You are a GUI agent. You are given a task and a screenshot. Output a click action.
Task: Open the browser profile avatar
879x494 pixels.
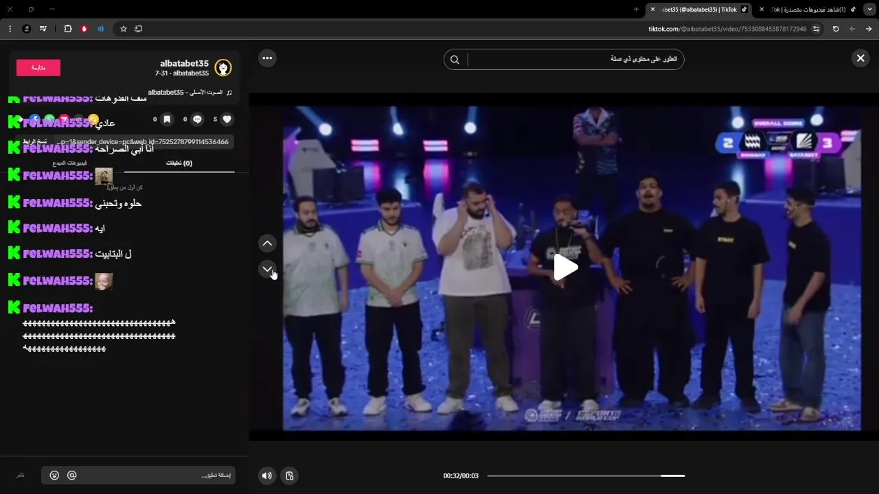[27, 29]
